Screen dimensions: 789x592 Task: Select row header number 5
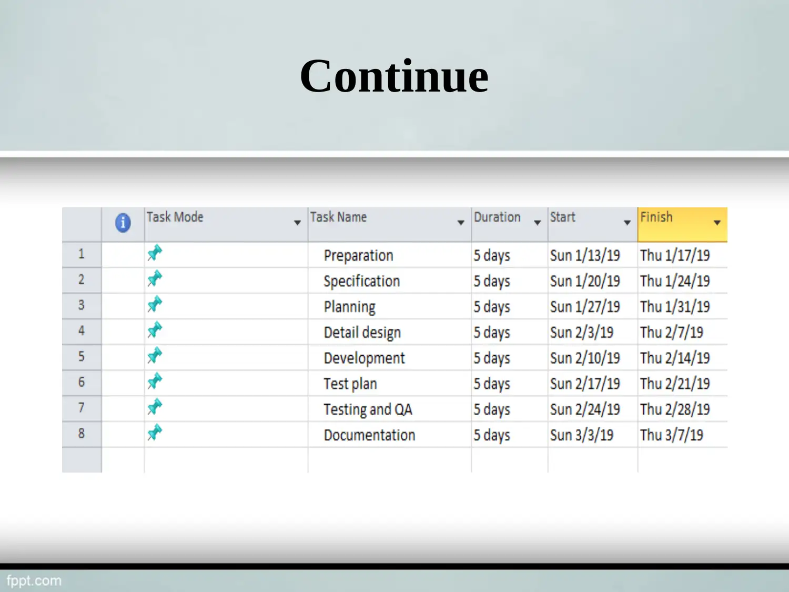tap(82, 358)
